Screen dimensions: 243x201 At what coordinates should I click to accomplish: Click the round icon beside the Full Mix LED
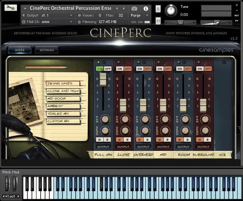point(104,62)
